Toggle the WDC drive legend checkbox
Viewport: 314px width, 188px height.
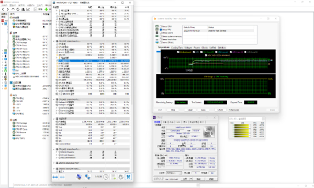[x=206, y=55]
